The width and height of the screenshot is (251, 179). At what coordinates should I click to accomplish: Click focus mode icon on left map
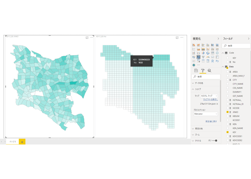pos(87,37)
